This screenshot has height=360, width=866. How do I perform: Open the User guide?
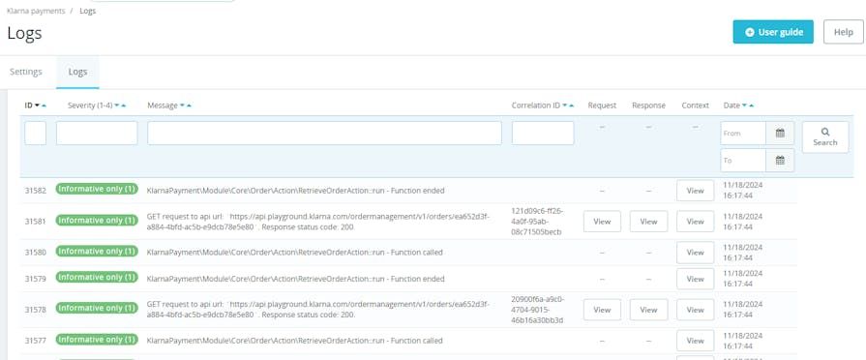(x=773, y=32)
